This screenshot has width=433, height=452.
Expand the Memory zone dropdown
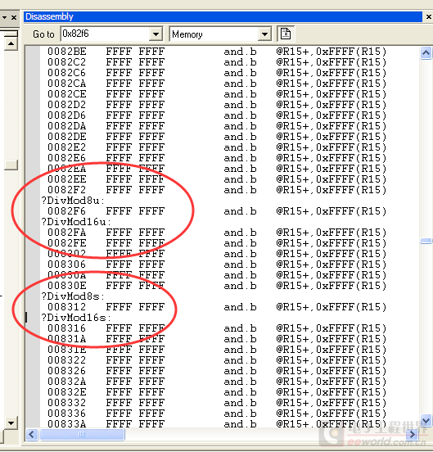coord(264,34)
